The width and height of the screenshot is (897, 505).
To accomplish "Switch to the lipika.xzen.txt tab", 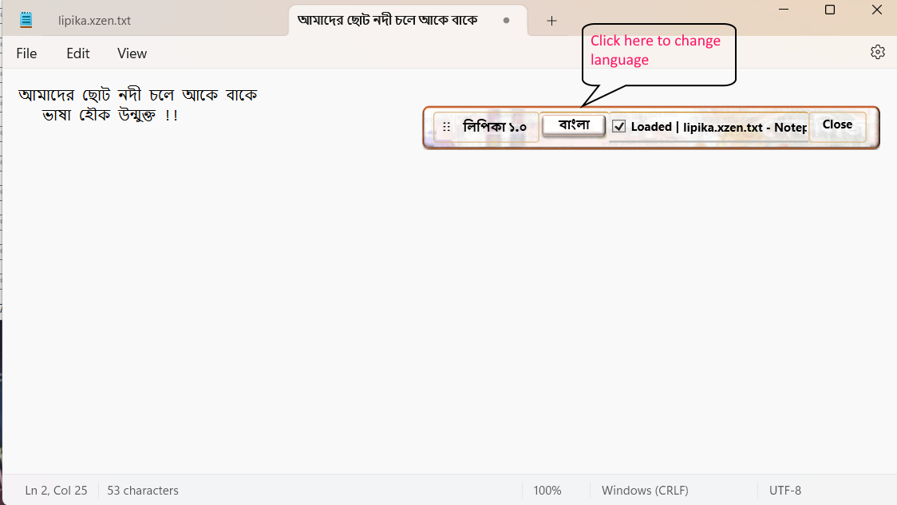I will point(94,21).
